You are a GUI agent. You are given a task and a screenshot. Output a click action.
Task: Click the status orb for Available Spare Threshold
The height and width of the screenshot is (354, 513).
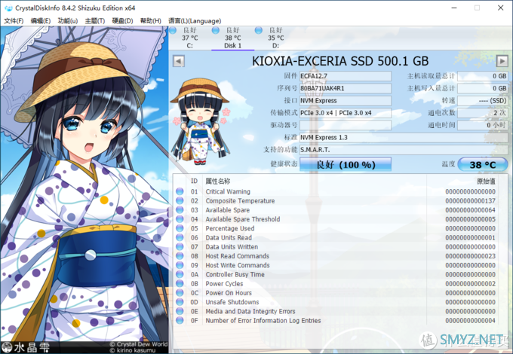click(180, 219)
